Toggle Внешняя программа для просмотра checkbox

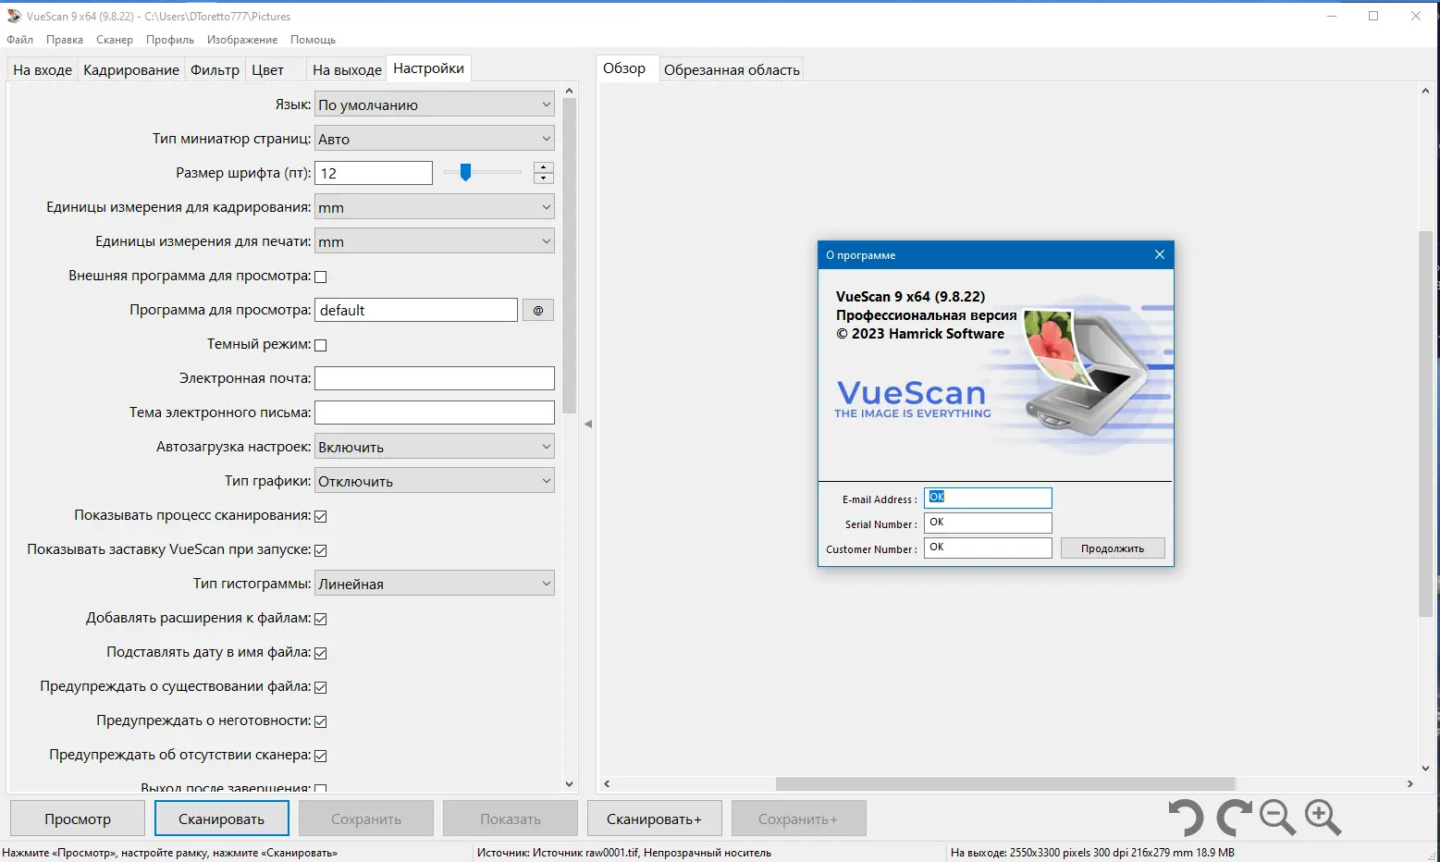321,277
